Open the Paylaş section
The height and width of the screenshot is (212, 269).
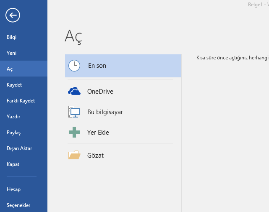[x=13, y=133]
